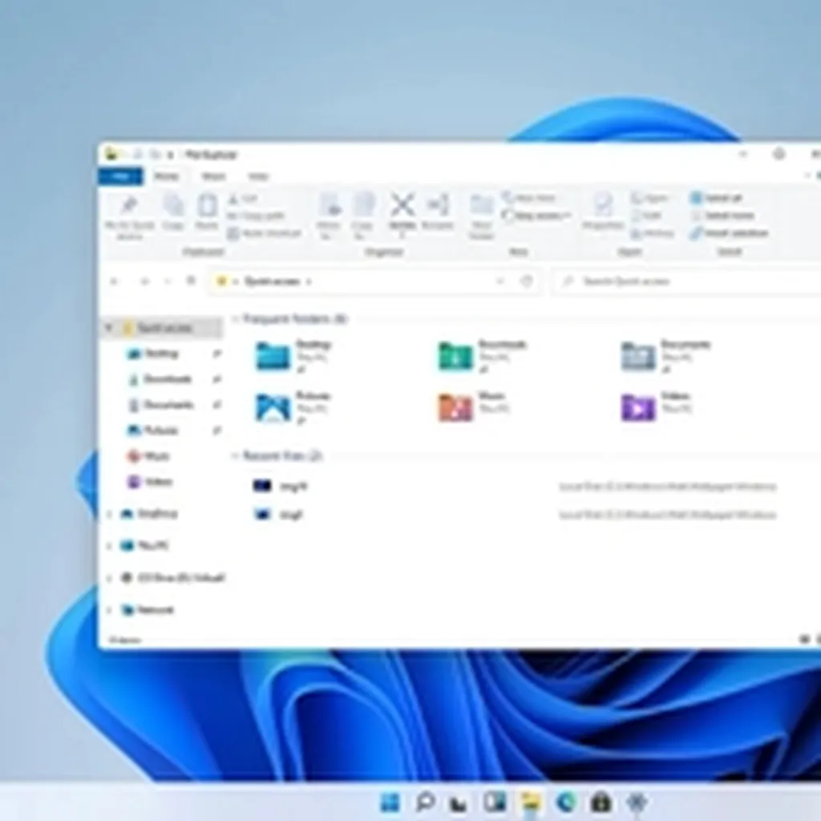This screenshot has height=821, width=821.
Task: Refresh the current folder view
Action: click(527, 281)
